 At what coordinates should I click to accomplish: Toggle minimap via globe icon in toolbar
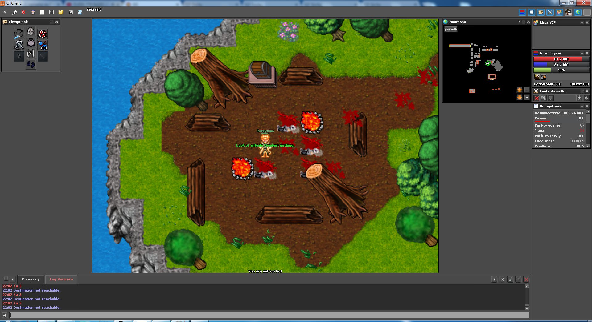578,12
